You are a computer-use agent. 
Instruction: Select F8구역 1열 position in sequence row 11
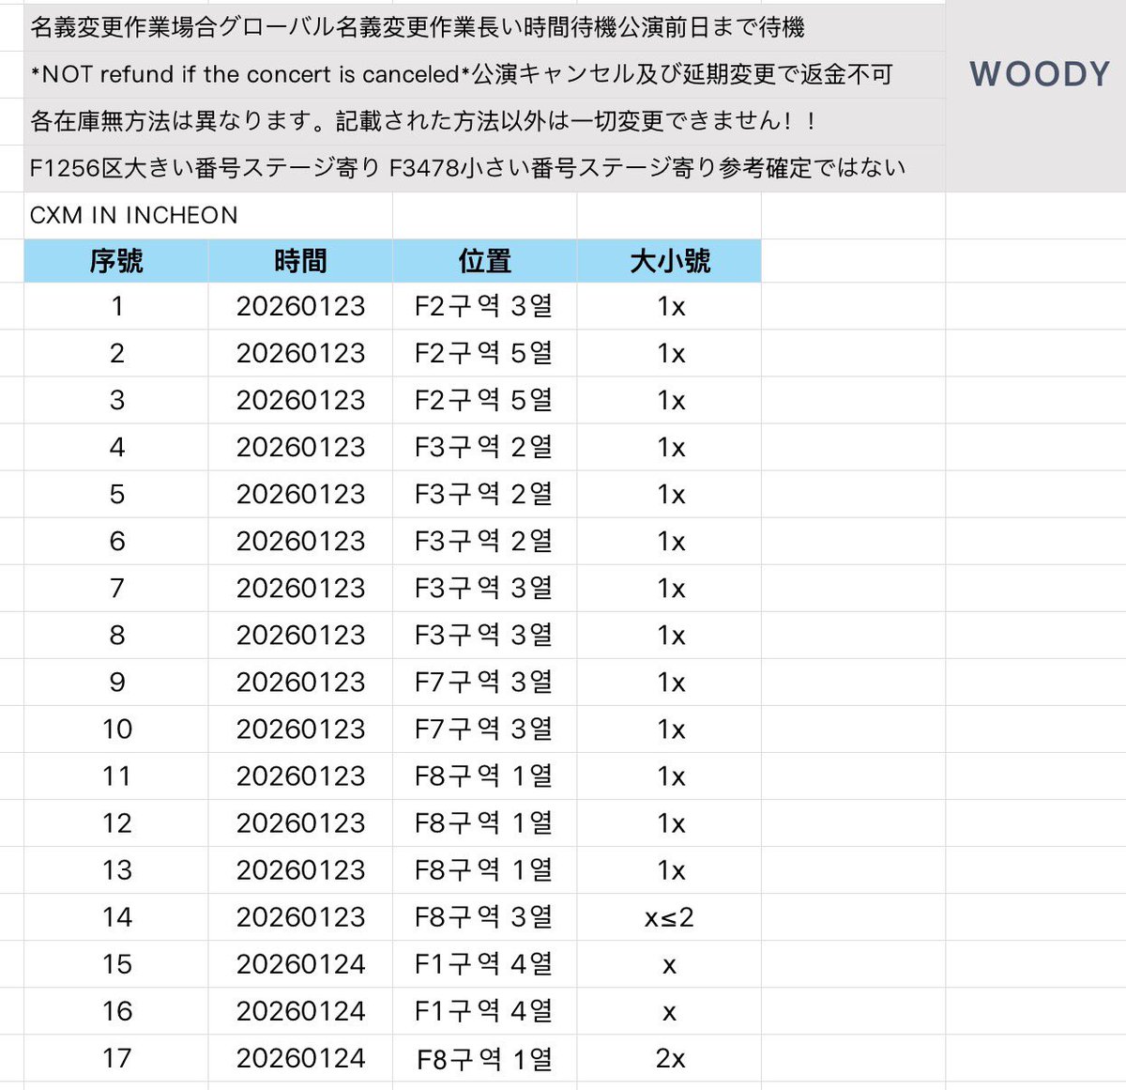[484, 775]
